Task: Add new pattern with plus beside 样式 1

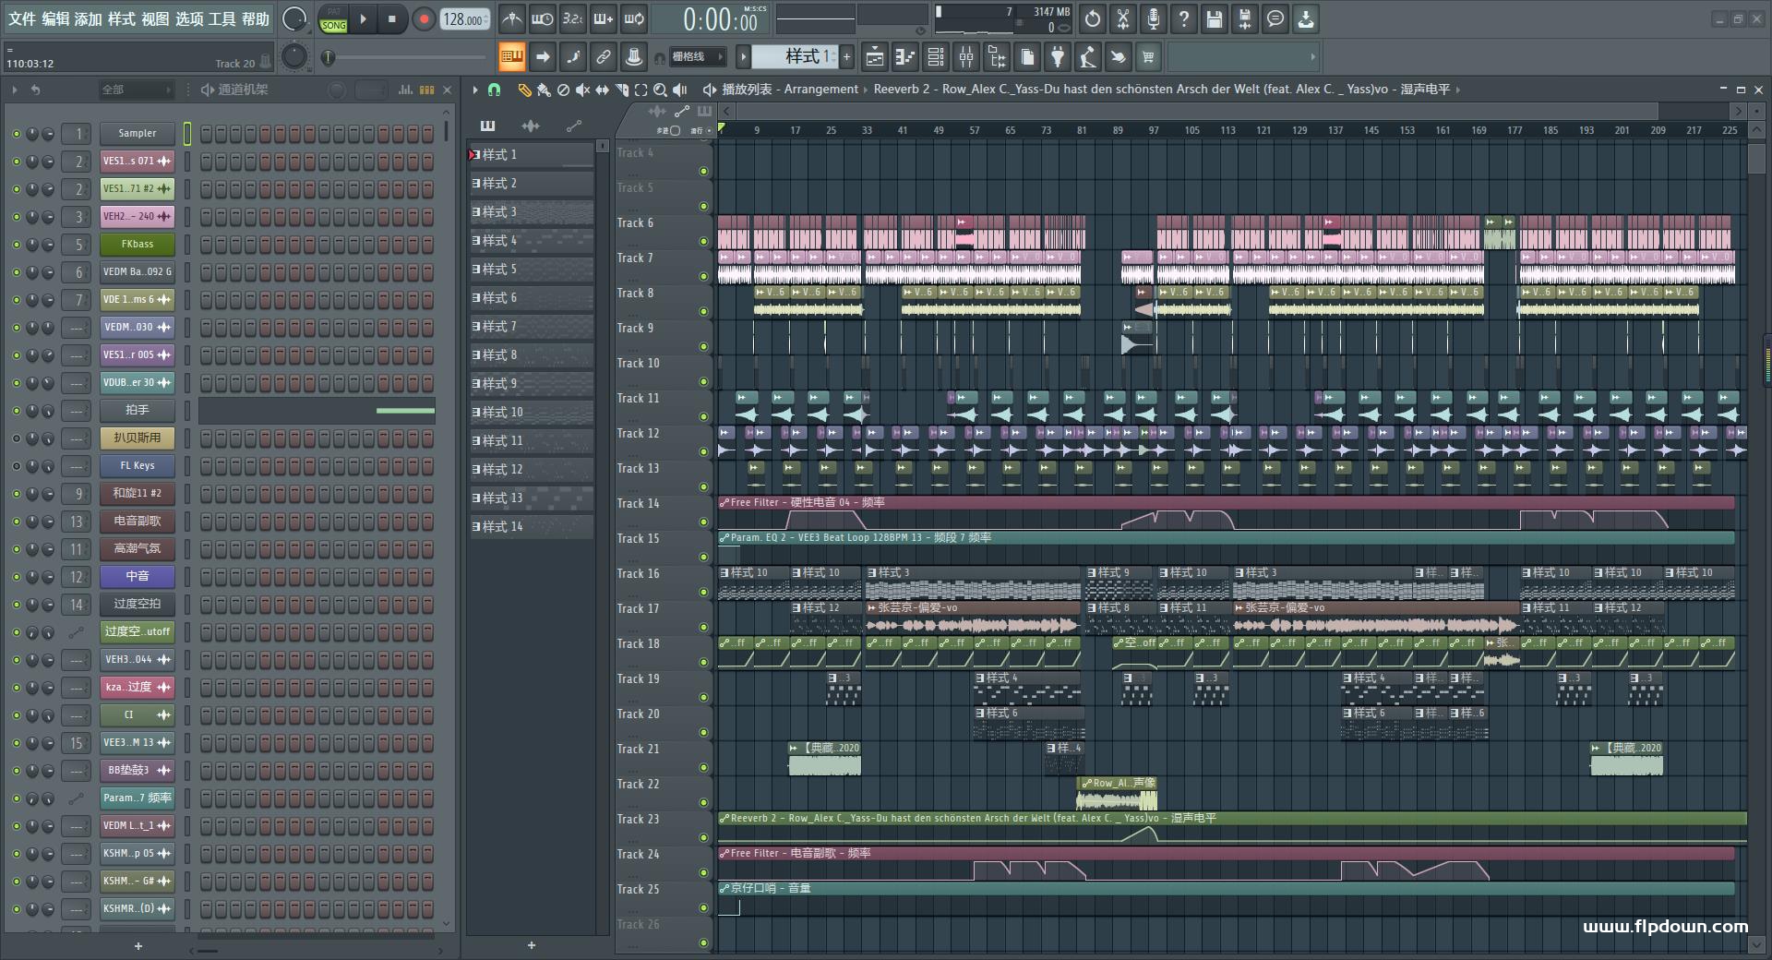Action: click(846, 57)
